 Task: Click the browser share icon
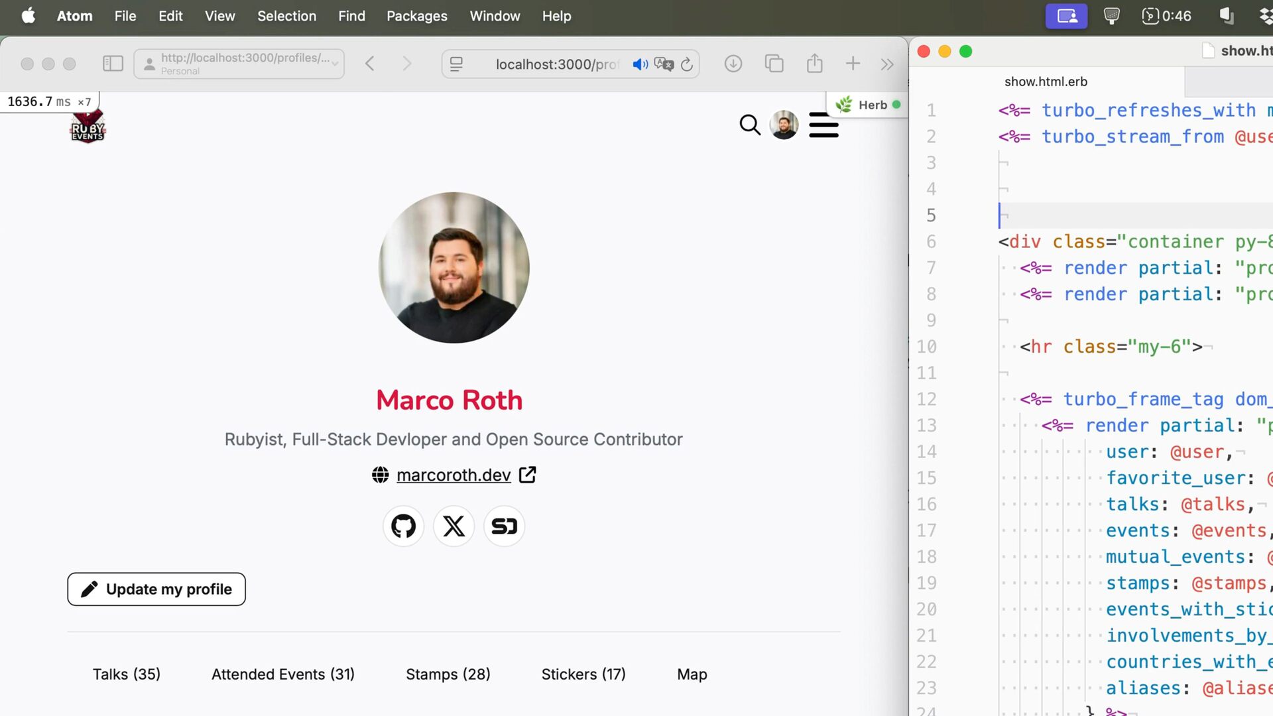click(814, 64)
